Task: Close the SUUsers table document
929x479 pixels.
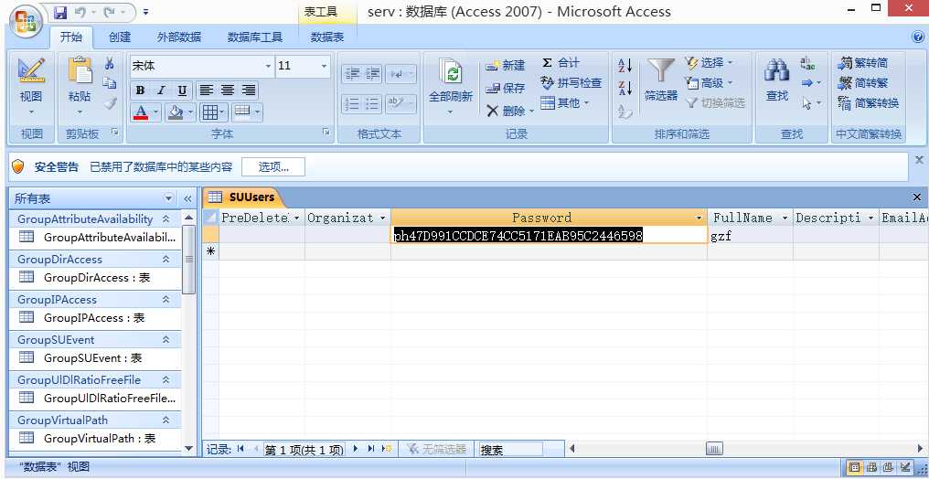Action: click(x=916, y=197)
